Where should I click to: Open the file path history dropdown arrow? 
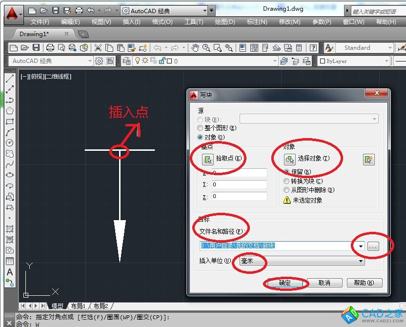click(361, 246)
